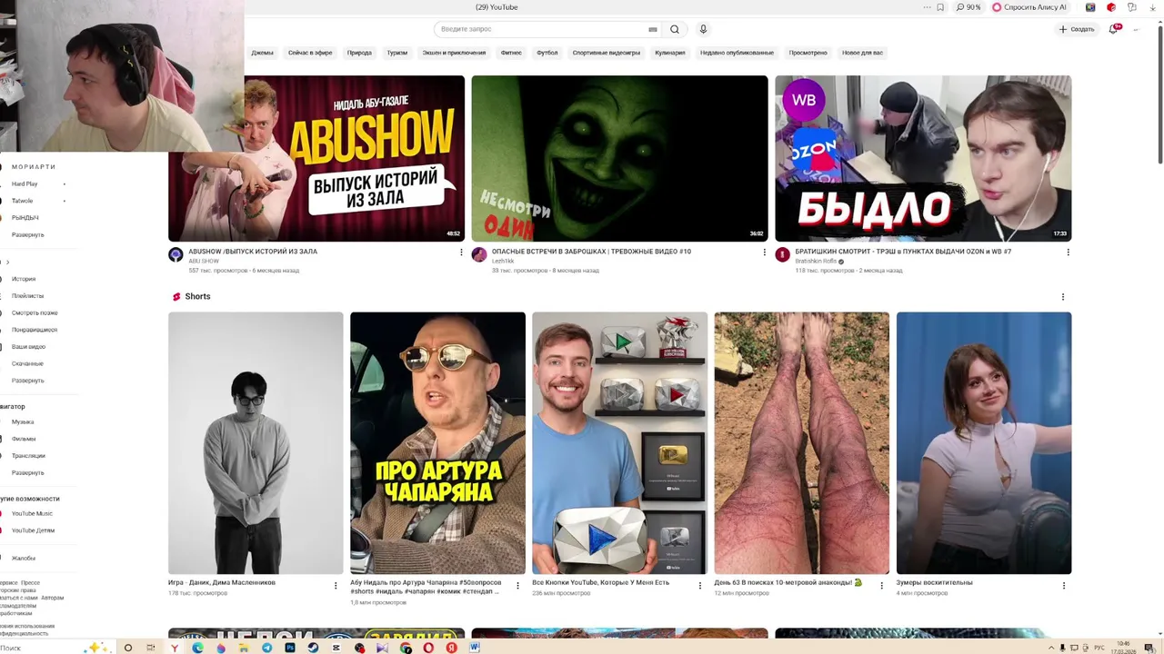Open the on-screen keyboard icon in search box
This screenshot has height=654, width=1164.
click(x=652, y=29)
